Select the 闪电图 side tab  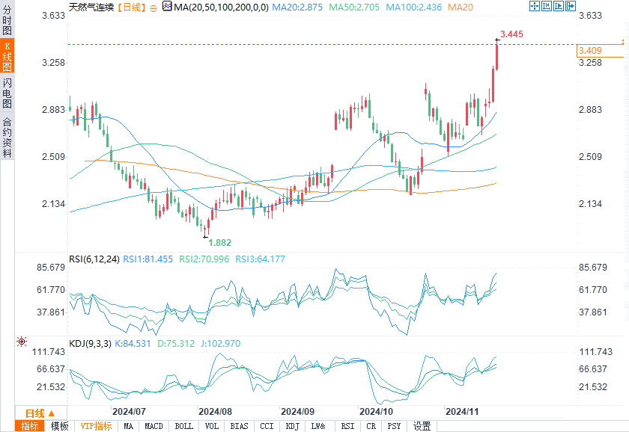coord(7,93)
